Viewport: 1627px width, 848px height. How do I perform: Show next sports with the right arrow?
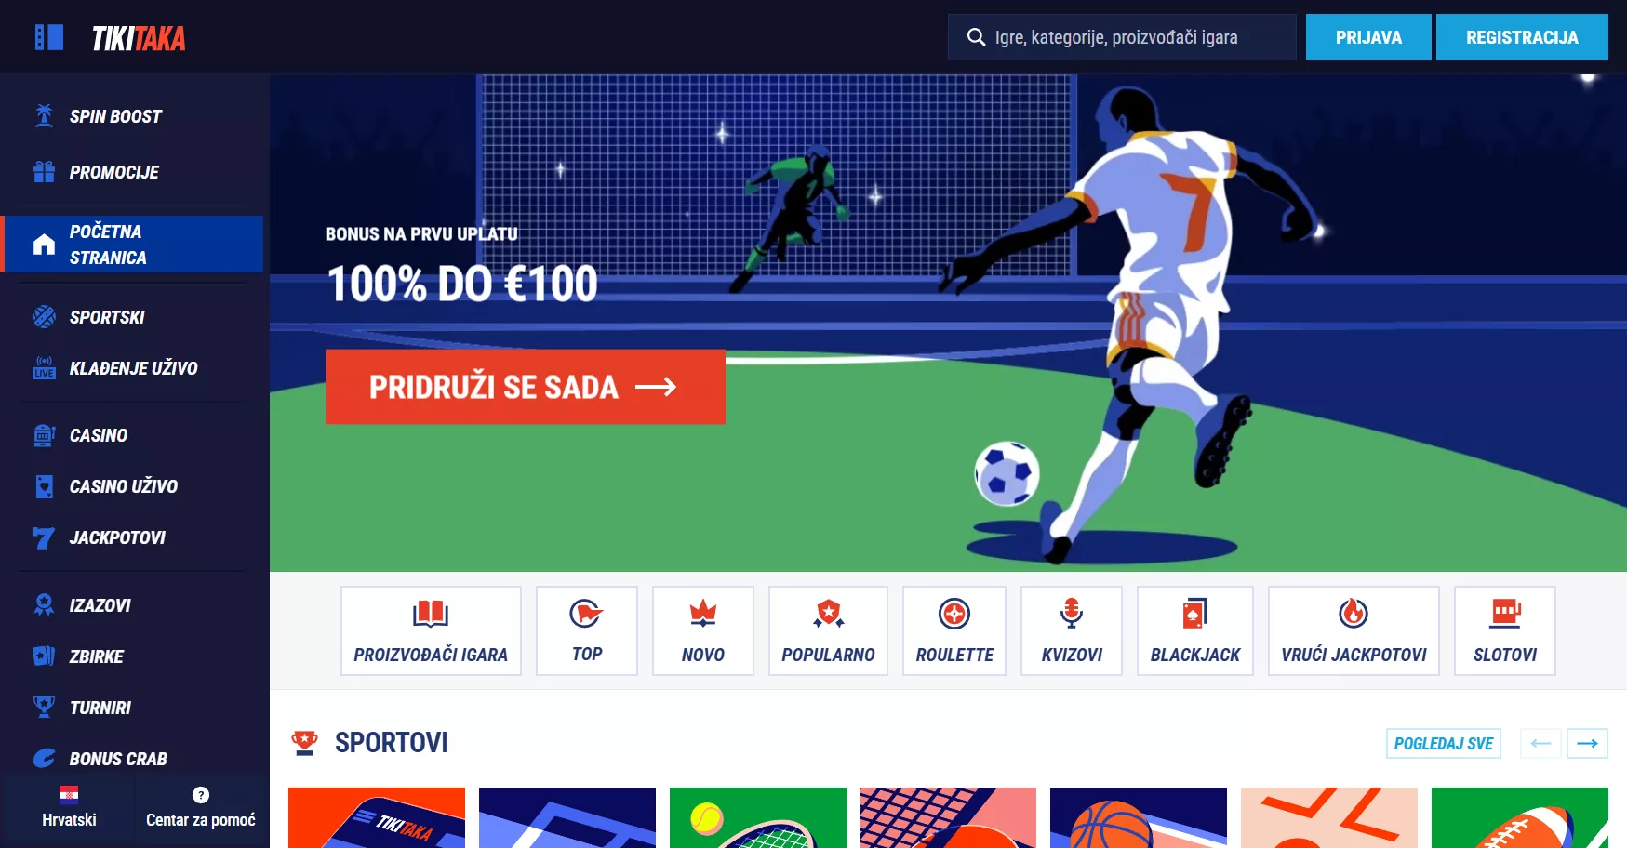point(1587,743)
